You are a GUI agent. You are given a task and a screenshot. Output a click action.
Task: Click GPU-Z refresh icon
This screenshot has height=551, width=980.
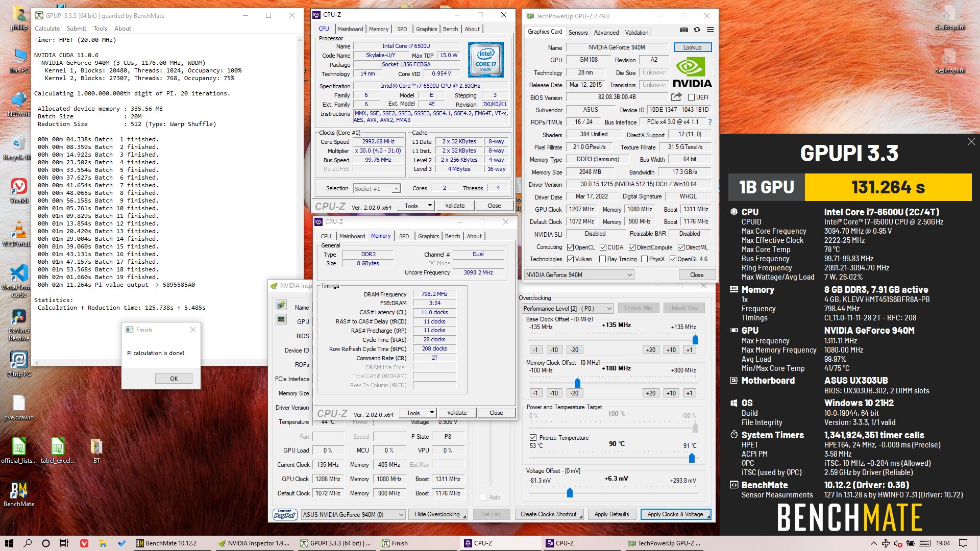click(x=697, y=30)
